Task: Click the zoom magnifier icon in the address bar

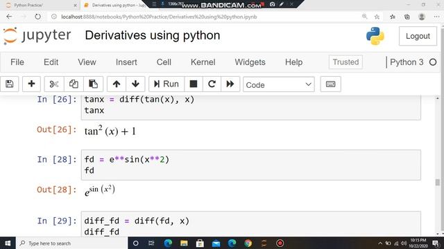Action: coord(365,17)
